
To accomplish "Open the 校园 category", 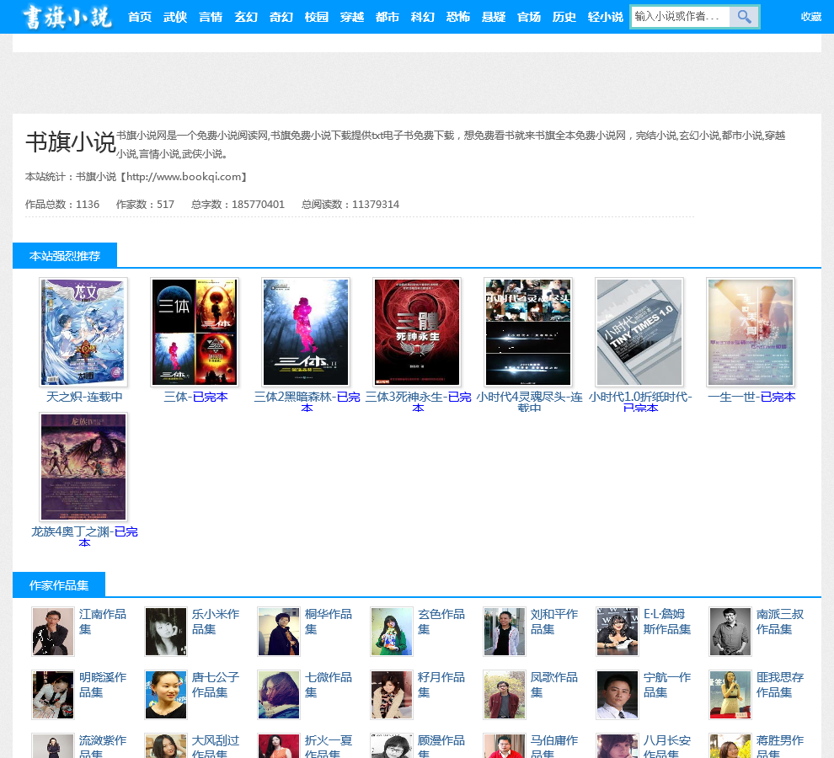I will [x=317, y=17].
